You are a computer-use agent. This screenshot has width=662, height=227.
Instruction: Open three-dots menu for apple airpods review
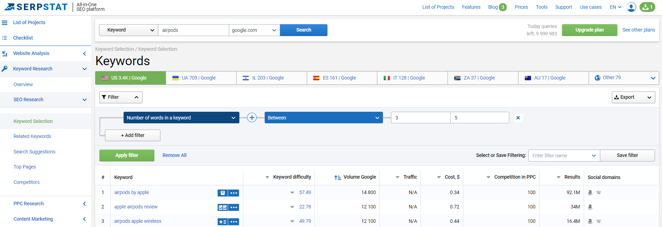pos(234,207)
